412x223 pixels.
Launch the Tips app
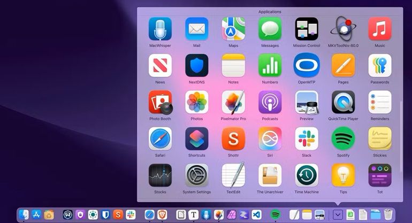[343, 175]
